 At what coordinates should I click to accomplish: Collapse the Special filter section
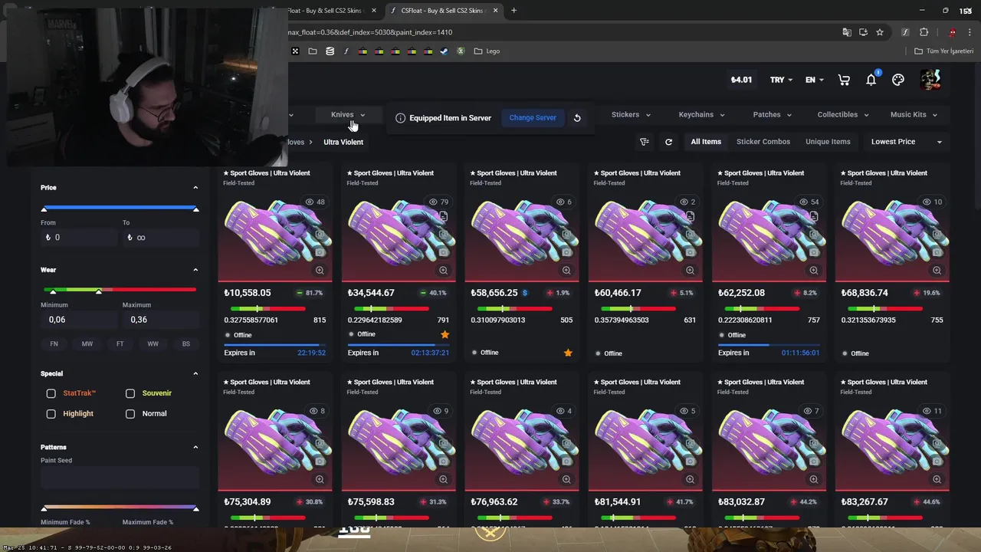[x=195, y=373]
